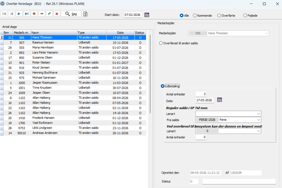Select the Overførte filter radio button

[219, 16]
